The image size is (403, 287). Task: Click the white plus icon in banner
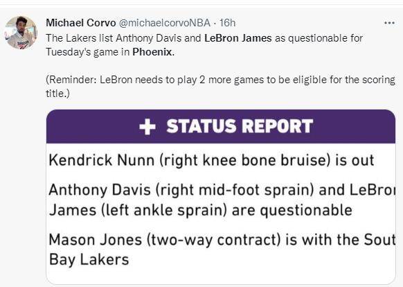click(x=147, y=127)
